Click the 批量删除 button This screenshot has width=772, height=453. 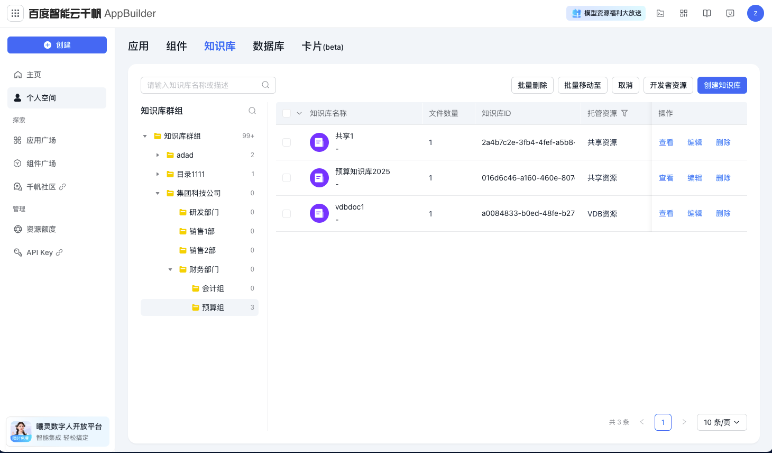coord(532,85)
